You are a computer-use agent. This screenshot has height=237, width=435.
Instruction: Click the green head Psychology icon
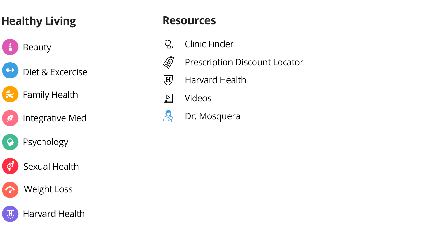pos(10,142)
